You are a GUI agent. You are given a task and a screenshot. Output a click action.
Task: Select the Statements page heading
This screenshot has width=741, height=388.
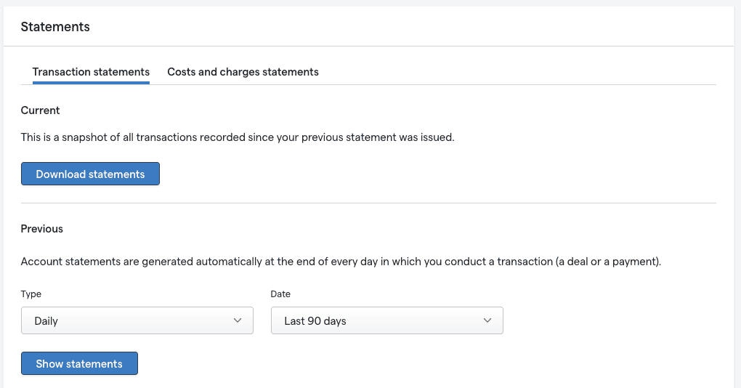[x=55, y=27]
